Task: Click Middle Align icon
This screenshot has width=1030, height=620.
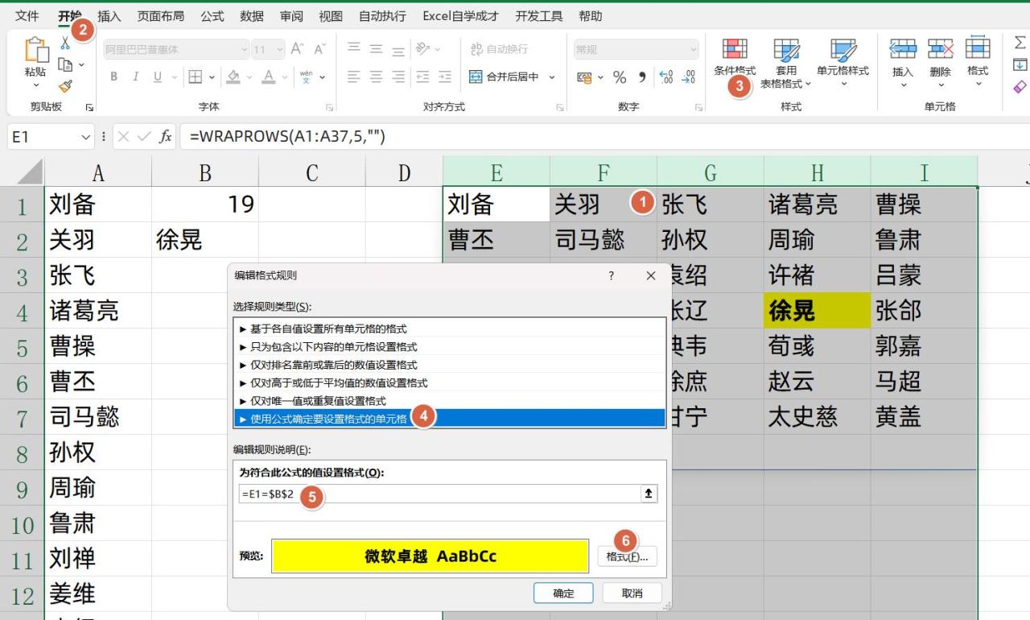Action: coord(376,48)
